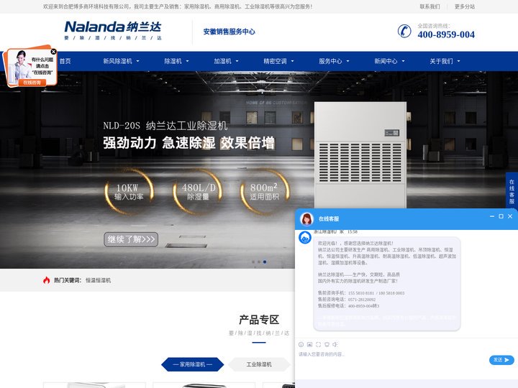Image resolution: width=518 pixels, height=388 pixels.
Task: Close the 在线客服 chat window
Action: 510,216
